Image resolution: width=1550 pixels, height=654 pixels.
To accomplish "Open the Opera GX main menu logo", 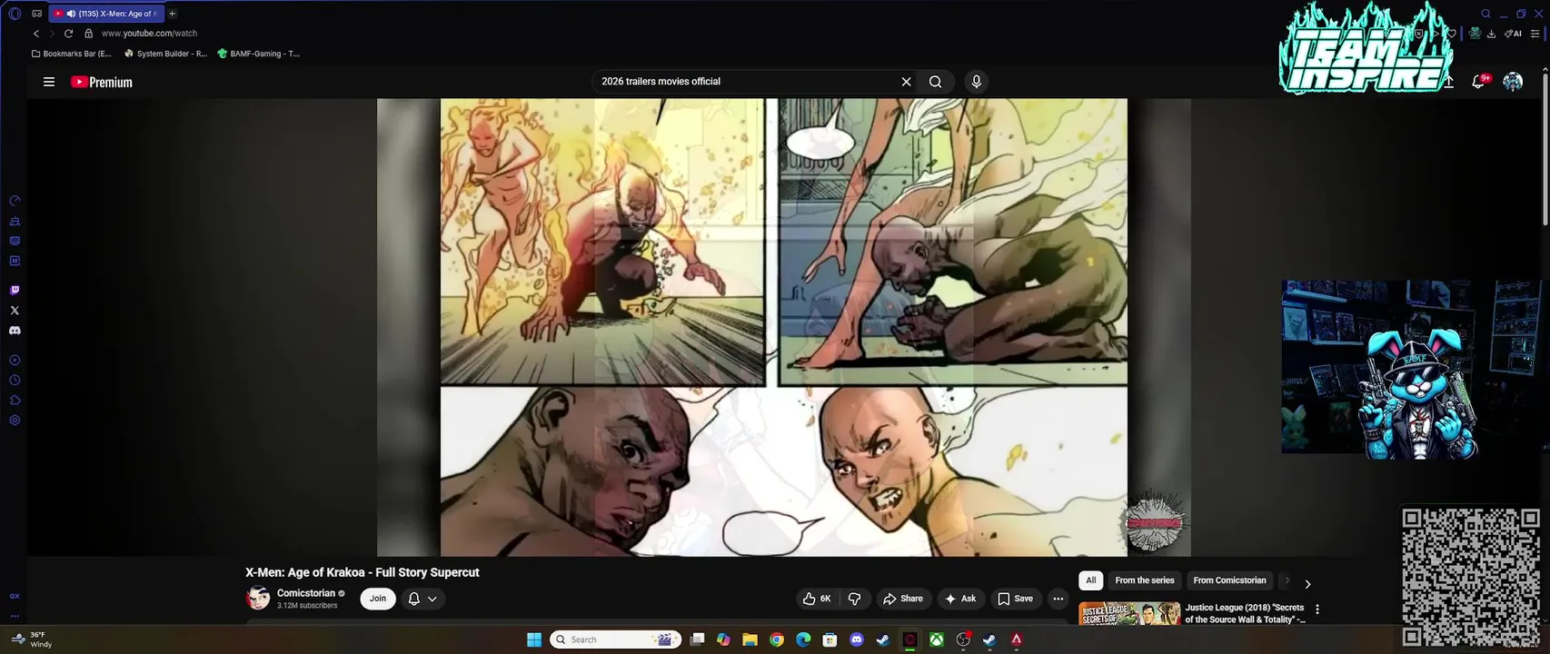I will pyautogui.click(x=15, y=14).
